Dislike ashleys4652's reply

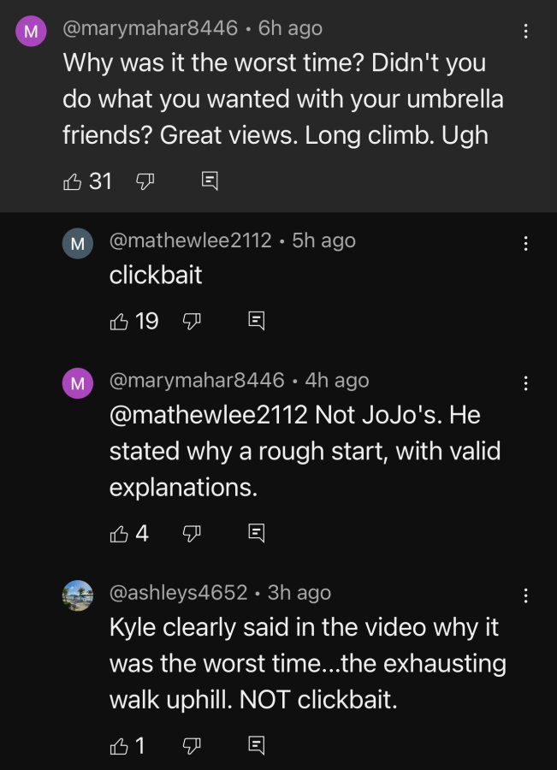click(x=192, y=746)
